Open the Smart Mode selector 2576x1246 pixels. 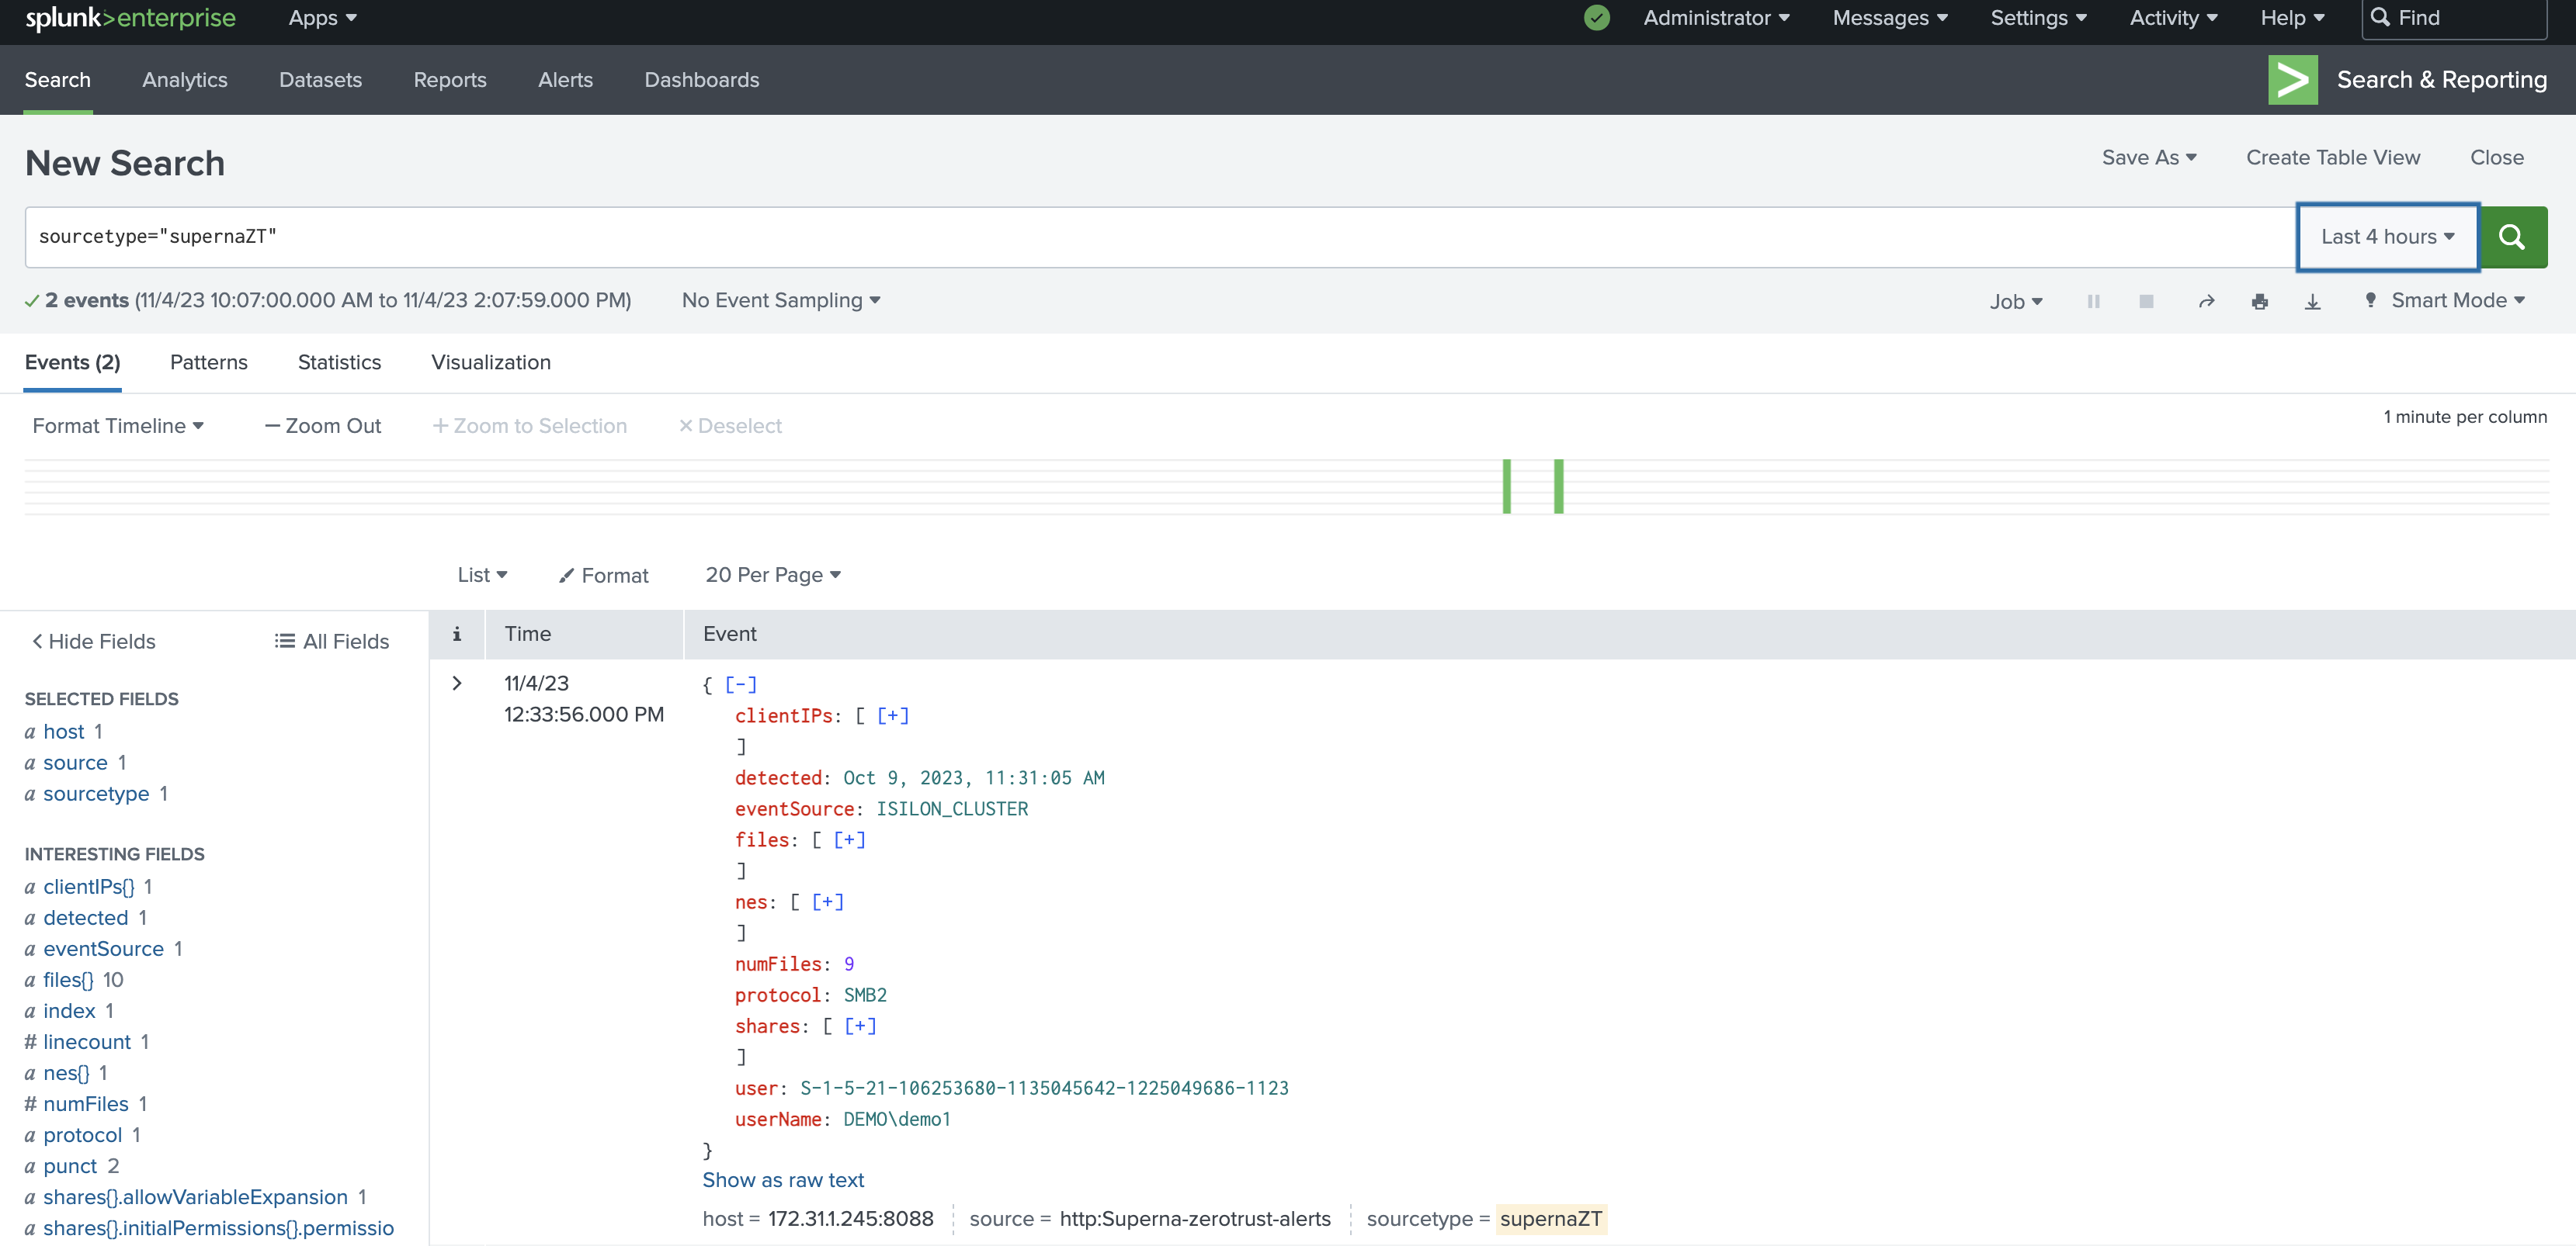tap(2445, 301)
